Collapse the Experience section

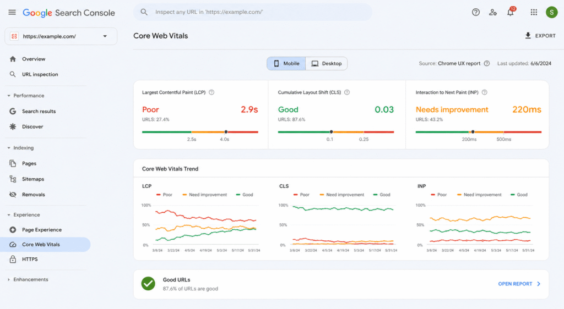click(9, 215)
